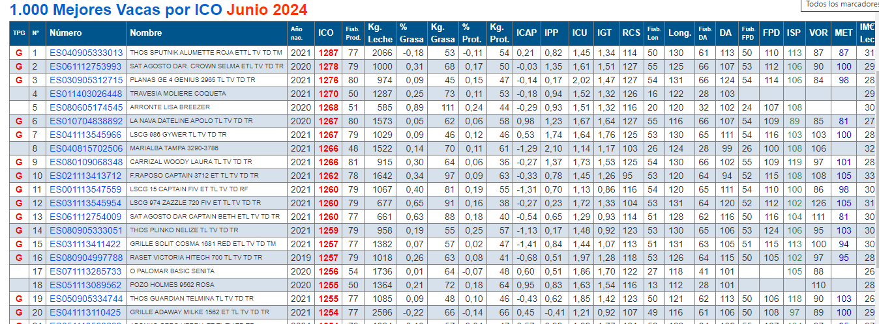Click the ICO column header

point(325,33)
